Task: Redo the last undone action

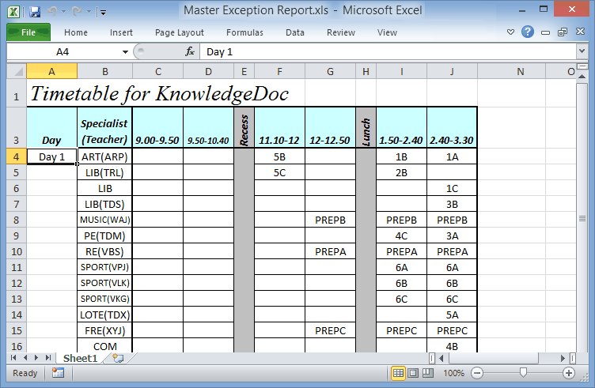Action: (77, 12)
